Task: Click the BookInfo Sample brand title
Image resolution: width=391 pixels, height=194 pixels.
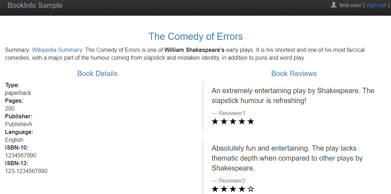Action: click(x=35, y=5)
